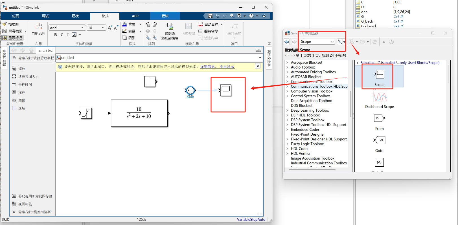Image resolution: width=458 pixels, height=225 pixels.
Task: Click 背景 background color swatch icon
Action: [x=124, y=25]
